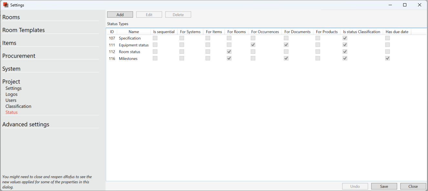Maximize the Settings window
Image resolution: width=428 pixels, height=191 pixels.
tap(405, 5)
